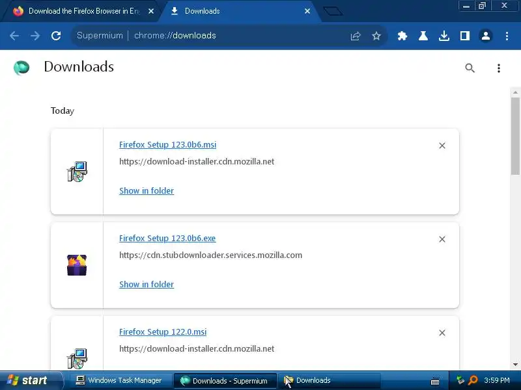Screen dimensions: 521x390
Task: Show Firefox Setup 123.0b6.msi in folder
Action: (x=147, y=190)
